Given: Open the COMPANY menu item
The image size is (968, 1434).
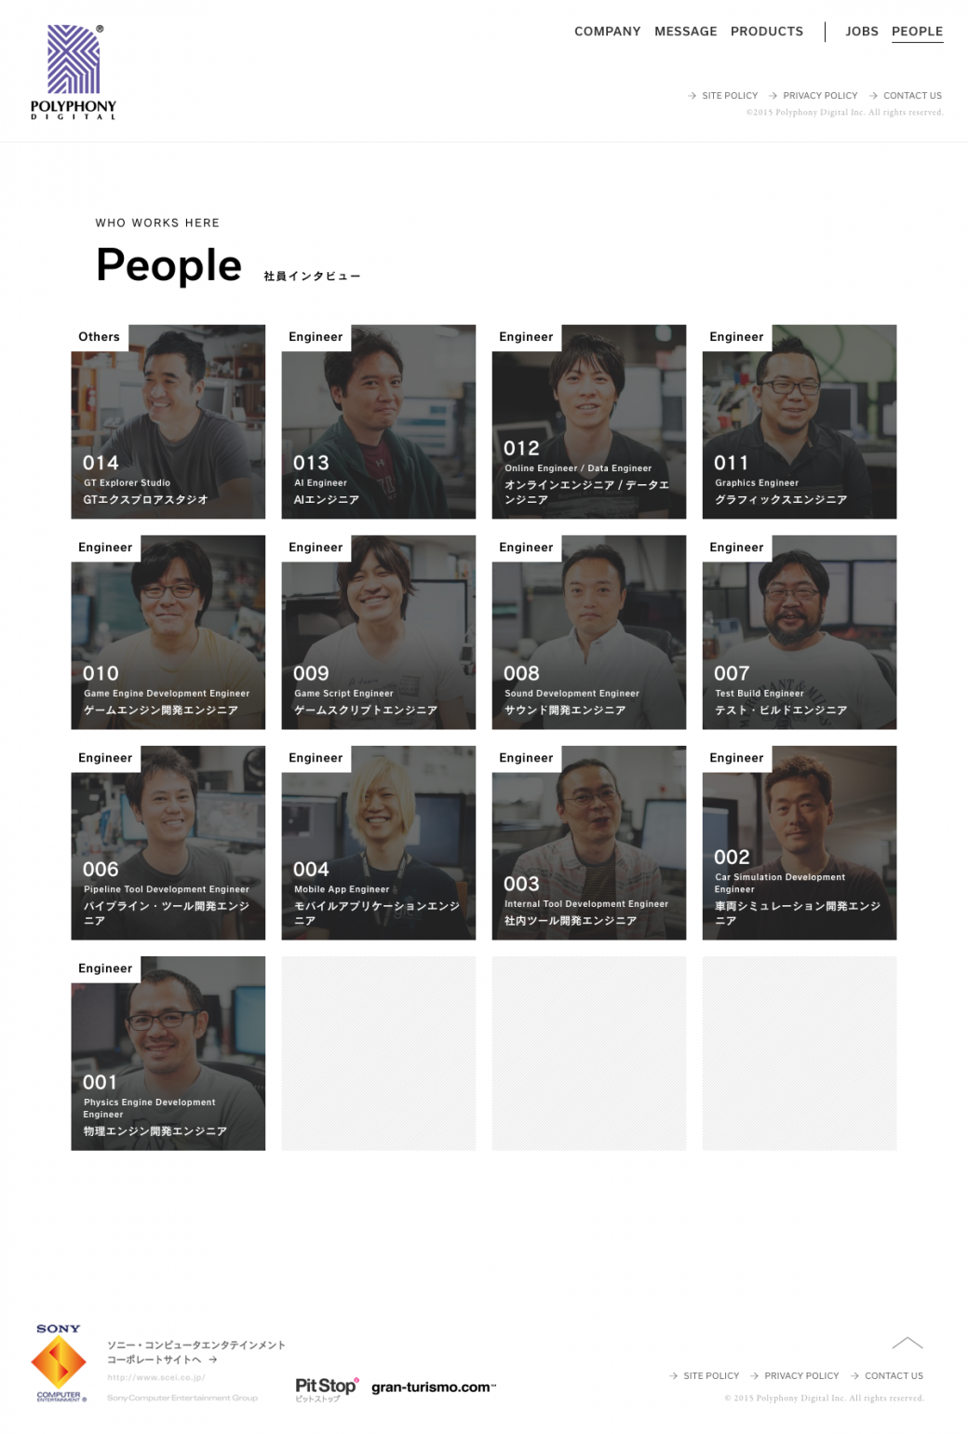Looking at the screenshot, I should [608, 32].
